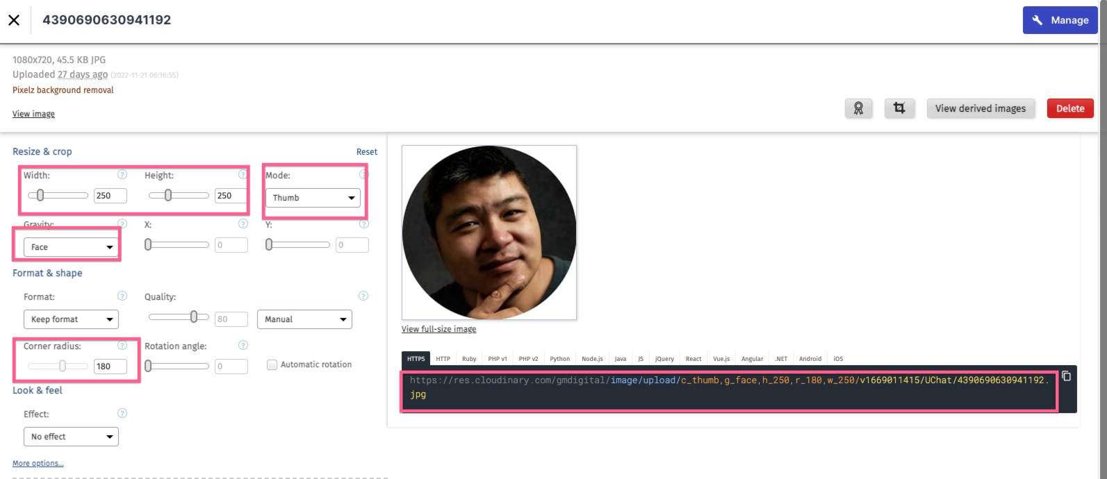Switch to the Node.js code tab
Image resolution: width=1107 pixels, height=479 pixels.
tap(592, 359)
